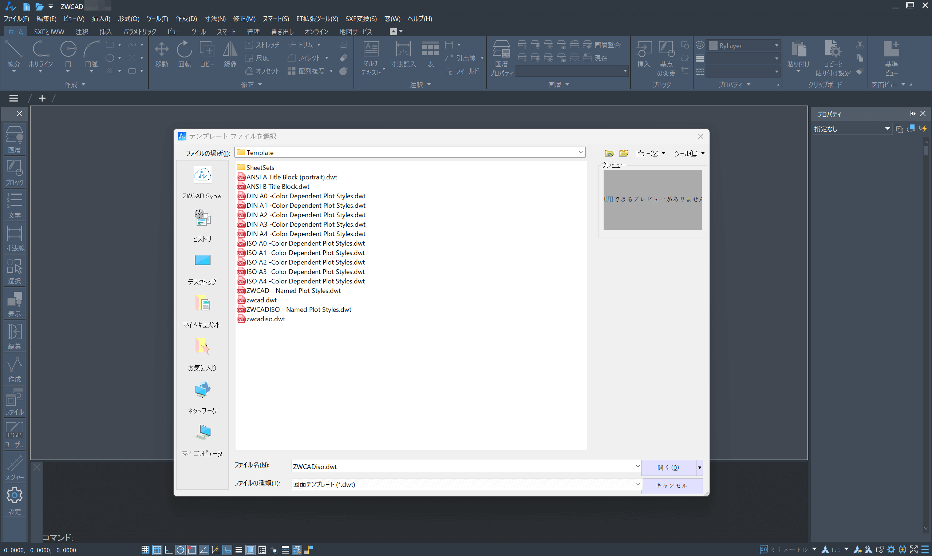Open the PGP ユーザ sidebar item
The height and width of the screenshot is (556, 932).
tap(14, 435)
